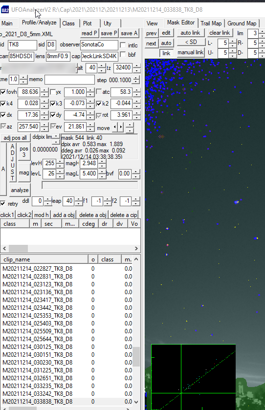Click the id field TK8
Image resolution: width=265 pixels, height=410 pixels.
point(22,44)
